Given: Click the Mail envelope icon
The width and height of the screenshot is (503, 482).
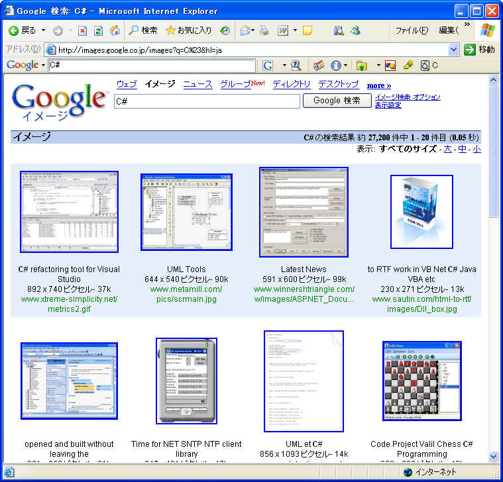Looking at the screenshot, I should click(x=245, y=30).
